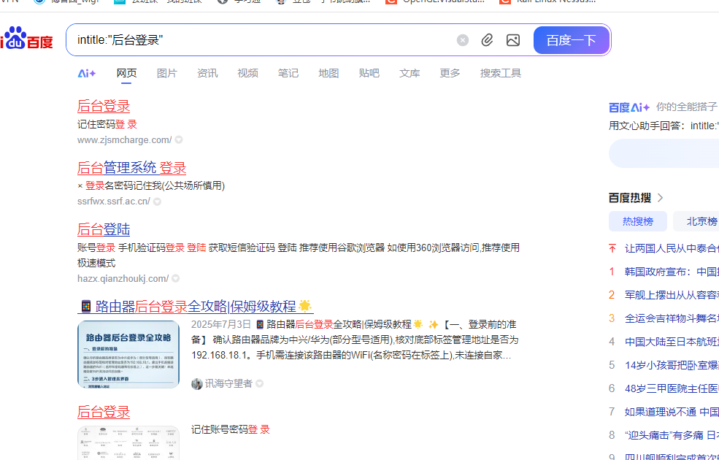This screenshot has width=719, height=460.
Task: Select the 北京榜 tab
Action: pos(696,221)
